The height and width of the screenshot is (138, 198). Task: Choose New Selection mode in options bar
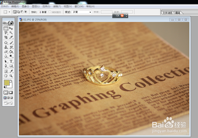[x=15, y=12]
